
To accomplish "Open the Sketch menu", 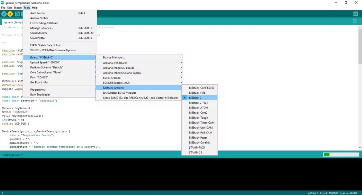I will point(18,8).
